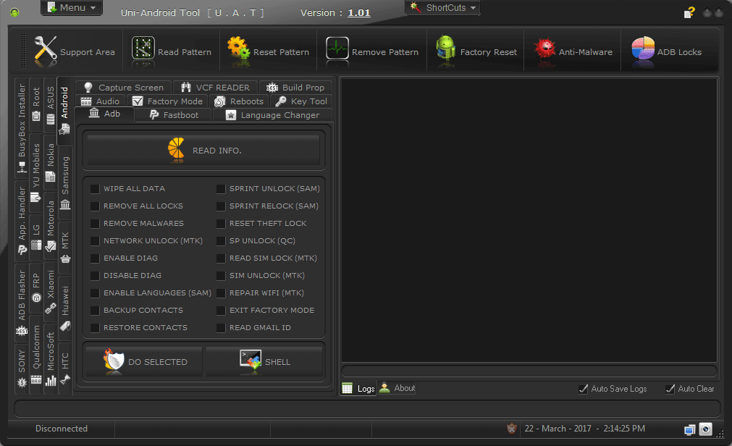Check the REMOVE ALL LOCKS checkbox
Image resolution: width=732 pixels, height=446 pixels.
click(x=95, y=206)
